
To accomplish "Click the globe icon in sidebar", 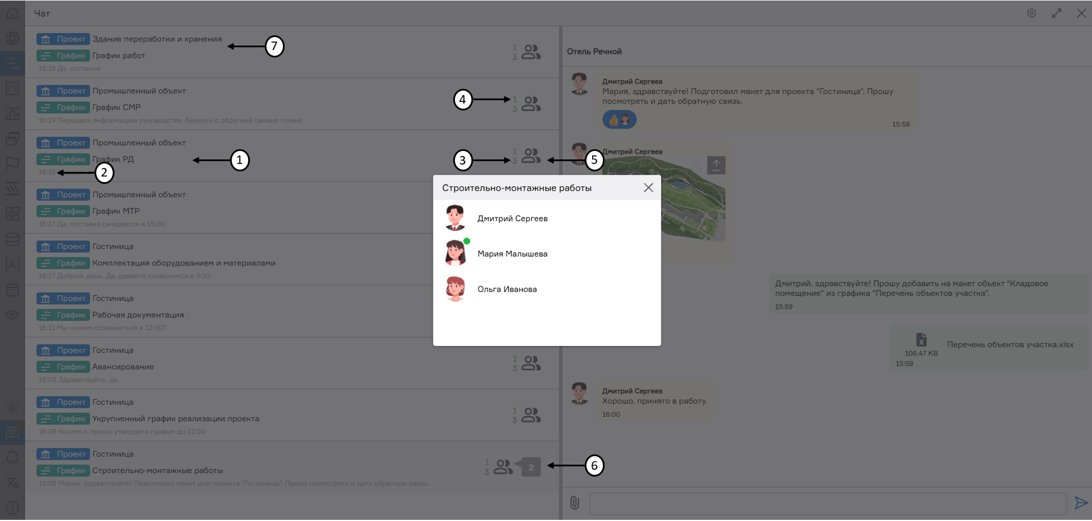I will click(12, 38).
